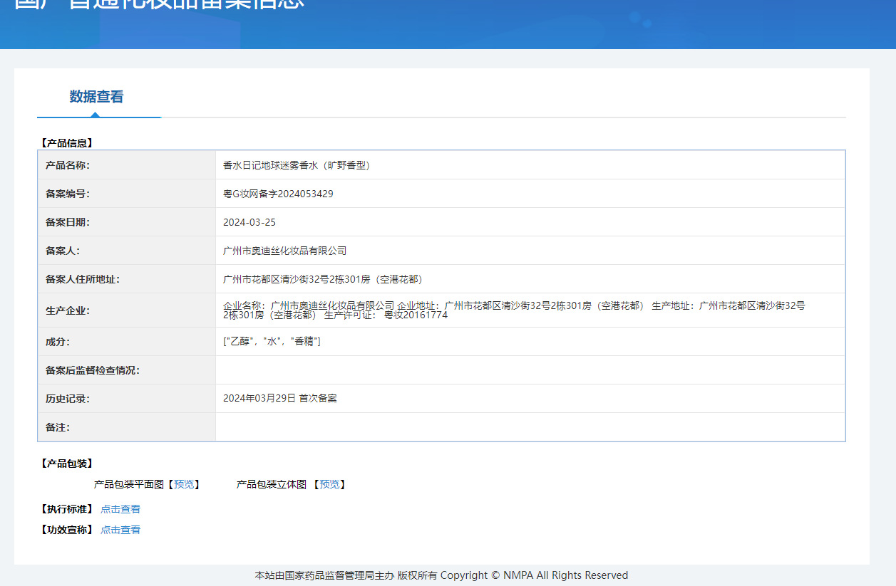Click the 备案日期 label cell
Image resolution: width=896 pixels, height=586 pixels.
(x=127, y=222)
